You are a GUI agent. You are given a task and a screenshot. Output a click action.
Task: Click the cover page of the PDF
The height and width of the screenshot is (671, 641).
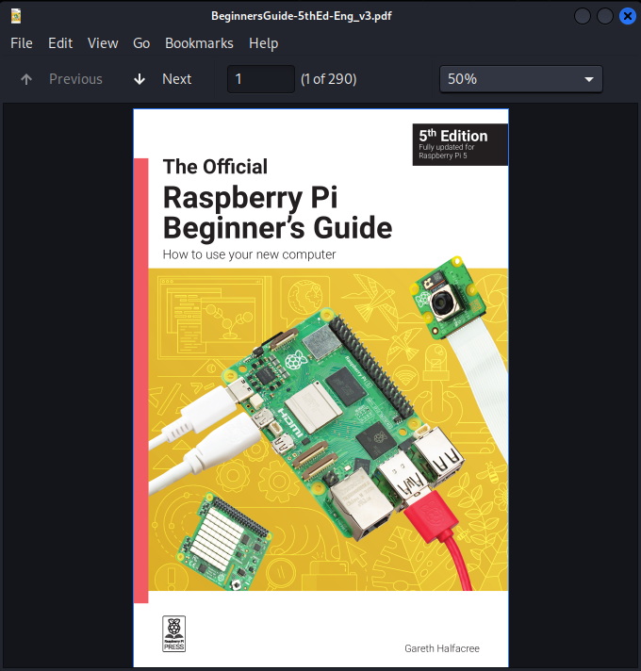(320, 387)
